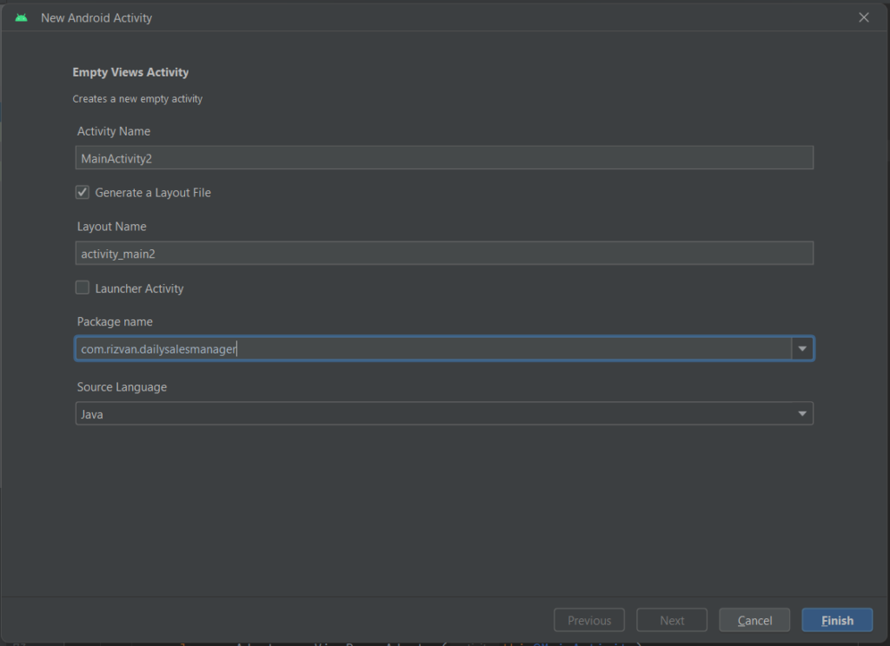
Task: Click Finish to create the activity
Action: pyautogui.click(x=837, y=620)
